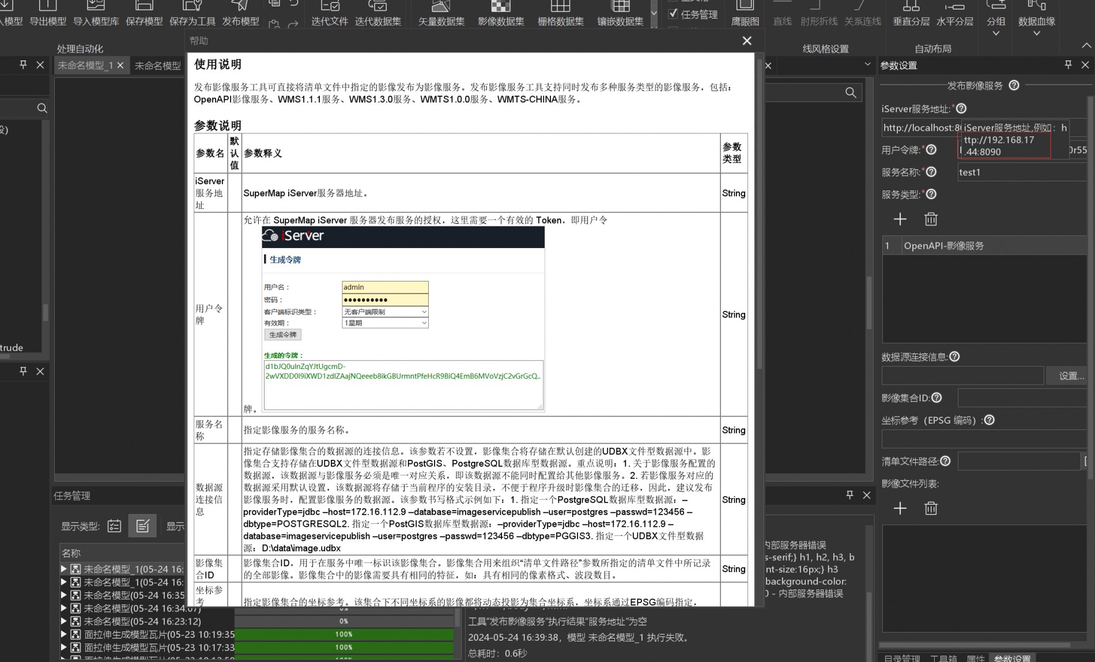Apply 垂直分层 vertical layering layout
This screenshot has height=662, width=1095.
[x=911, y=13]
